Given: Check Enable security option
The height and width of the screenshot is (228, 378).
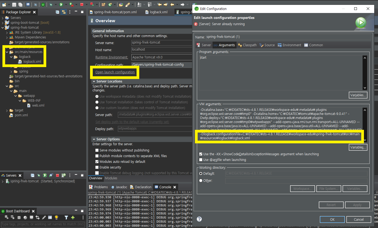Looking at the screenshot, I should (x=97, y=167).
